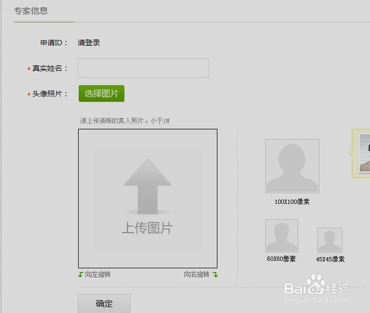Click the 100X100像素 caption text
Screen dimensions: 370x313
tap(292, 202)
